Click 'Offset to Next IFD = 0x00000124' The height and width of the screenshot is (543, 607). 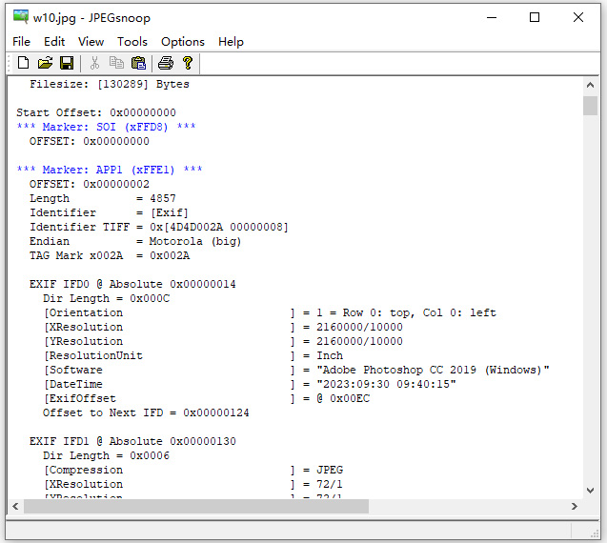146,412
